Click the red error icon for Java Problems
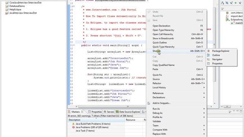 pyautogui.click(x=73, y=127)
